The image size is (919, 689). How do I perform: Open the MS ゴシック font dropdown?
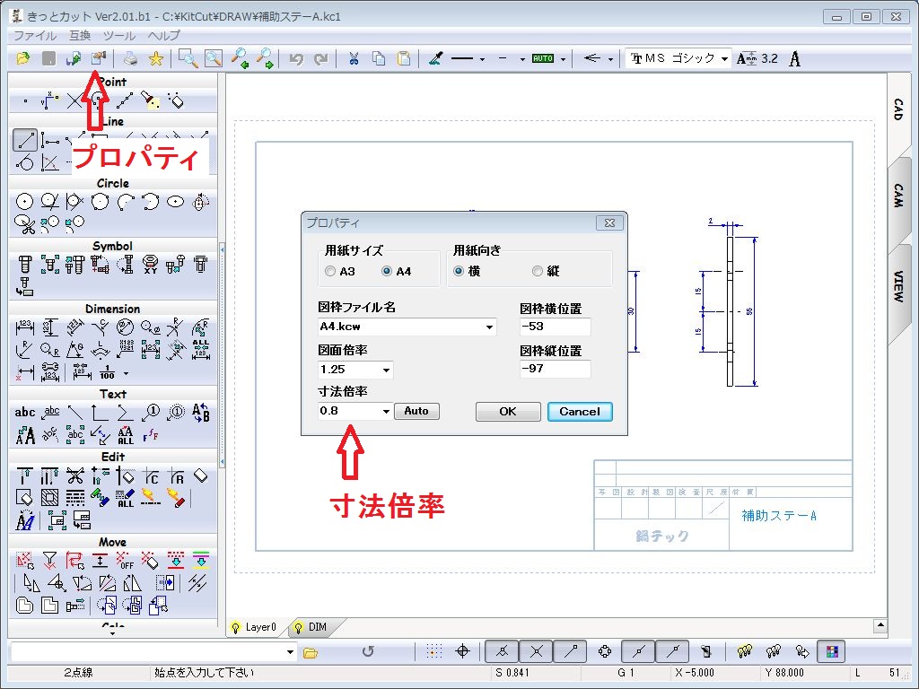724,58
